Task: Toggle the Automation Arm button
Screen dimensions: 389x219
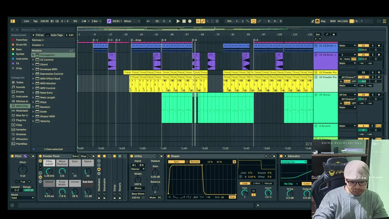Action: pyautogui.click(x=203, y=21)
